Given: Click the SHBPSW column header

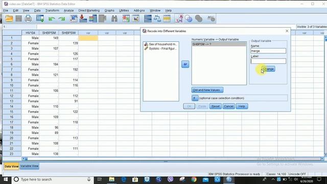Looking at the screenshot, I should [68, 33].
